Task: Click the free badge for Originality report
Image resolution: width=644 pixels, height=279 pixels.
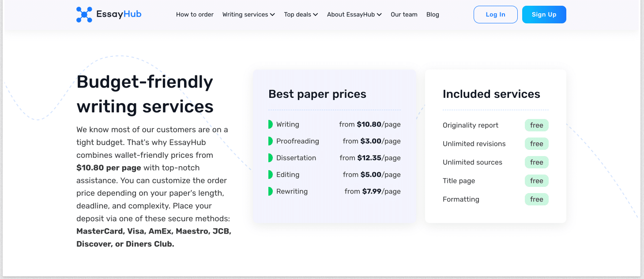Action: tap(536, 125)
